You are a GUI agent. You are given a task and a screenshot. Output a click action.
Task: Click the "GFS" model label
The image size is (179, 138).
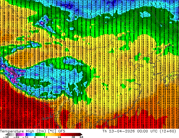(62, 131)
